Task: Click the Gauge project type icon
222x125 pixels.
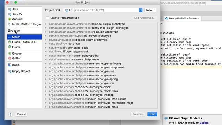Action: 9,31
